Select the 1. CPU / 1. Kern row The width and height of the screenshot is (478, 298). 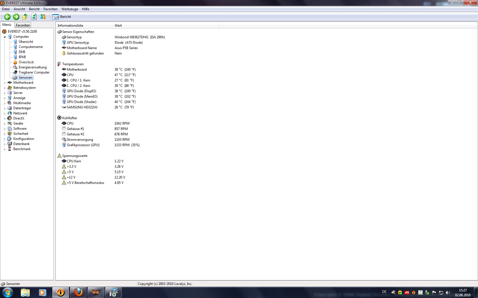click(98, 80)
